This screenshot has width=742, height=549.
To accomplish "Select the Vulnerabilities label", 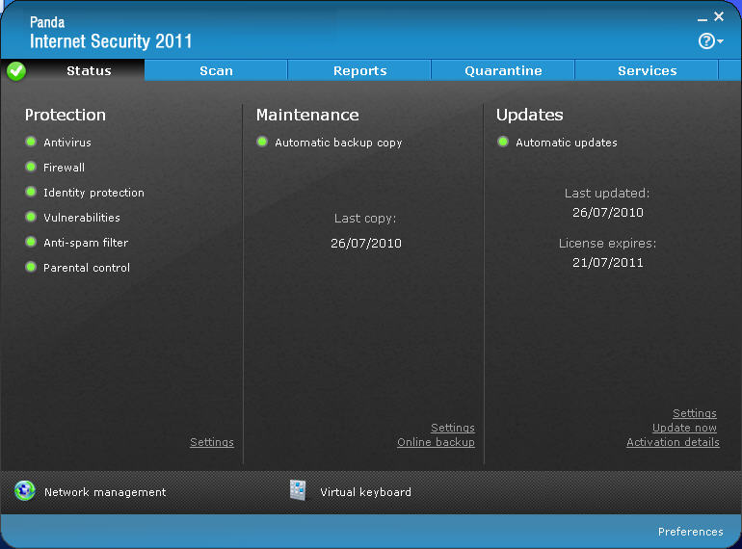I will [x=82, y=218].
